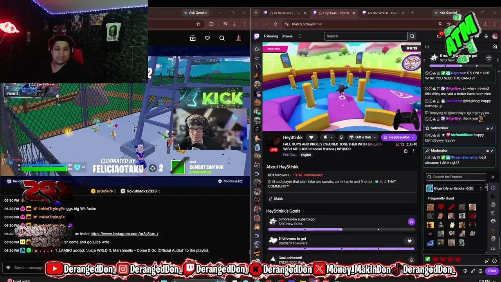
Task: Open site information icon in Twitch address bar
Action: [x=287, y=24]
